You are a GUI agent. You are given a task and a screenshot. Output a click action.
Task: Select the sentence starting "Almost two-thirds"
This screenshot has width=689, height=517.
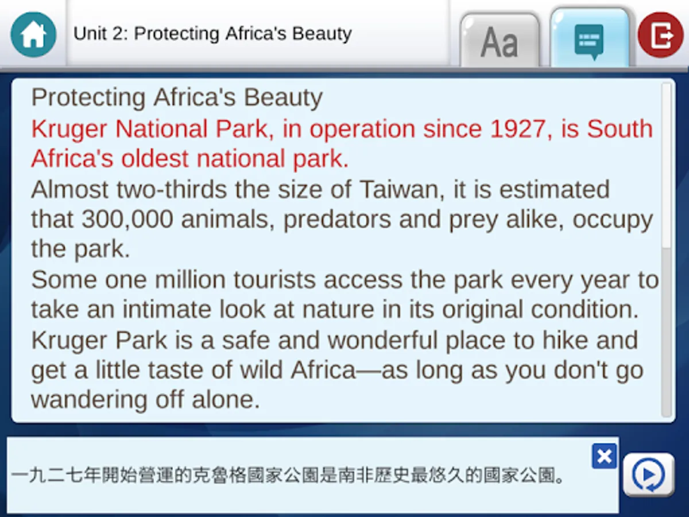[x=342, y=219]
